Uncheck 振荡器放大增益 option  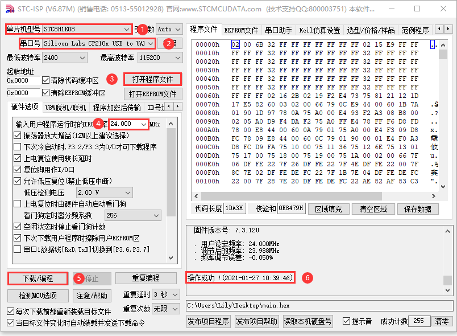[x=18, y=135]
